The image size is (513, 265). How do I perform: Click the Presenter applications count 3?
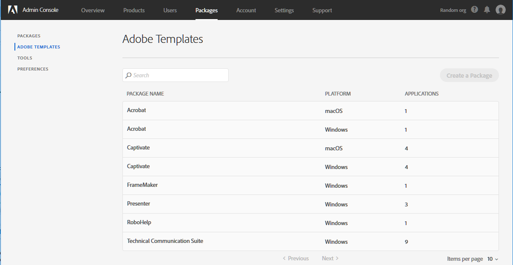click(x=406, y=204)
